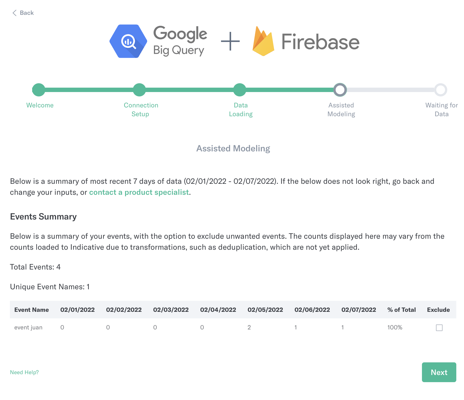Viewport: 464px width, 400px height.
Task: Click the 02/07/2022 column header
Action: 359,310
